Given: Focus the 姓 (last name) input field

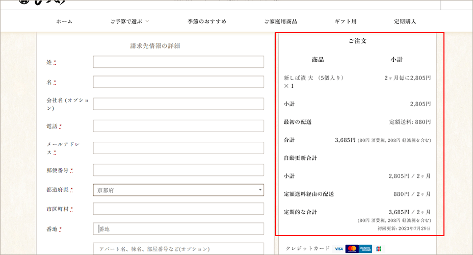Looking at the screenshot, I should pos(178,62).
